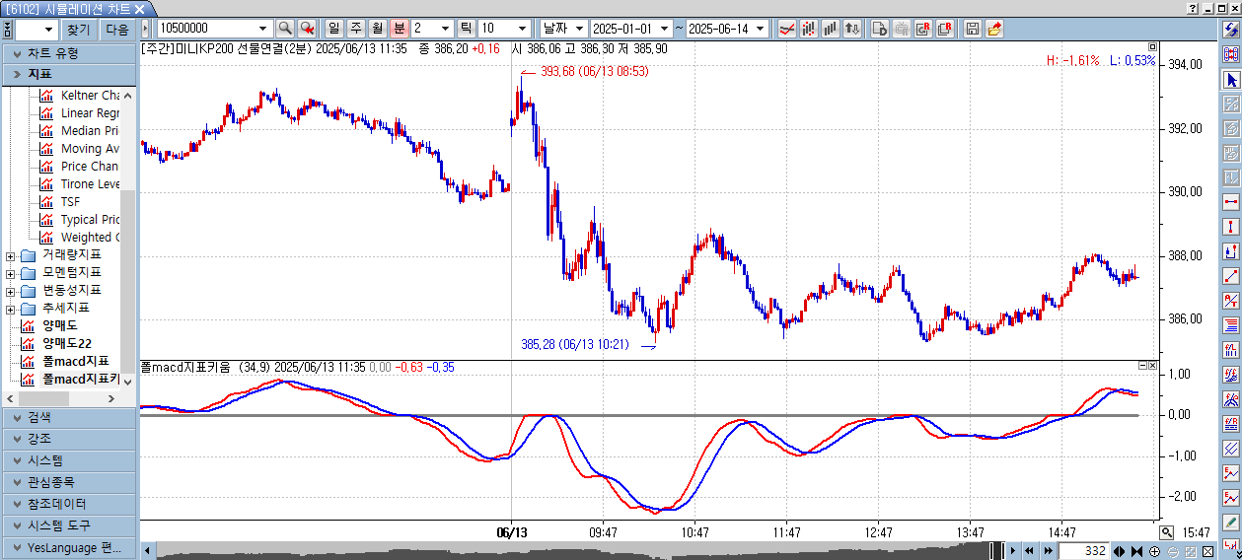Screen dimensions: 1242x560
Task: Click the gray bar chart toolbar icon
Action: [831, 29]
